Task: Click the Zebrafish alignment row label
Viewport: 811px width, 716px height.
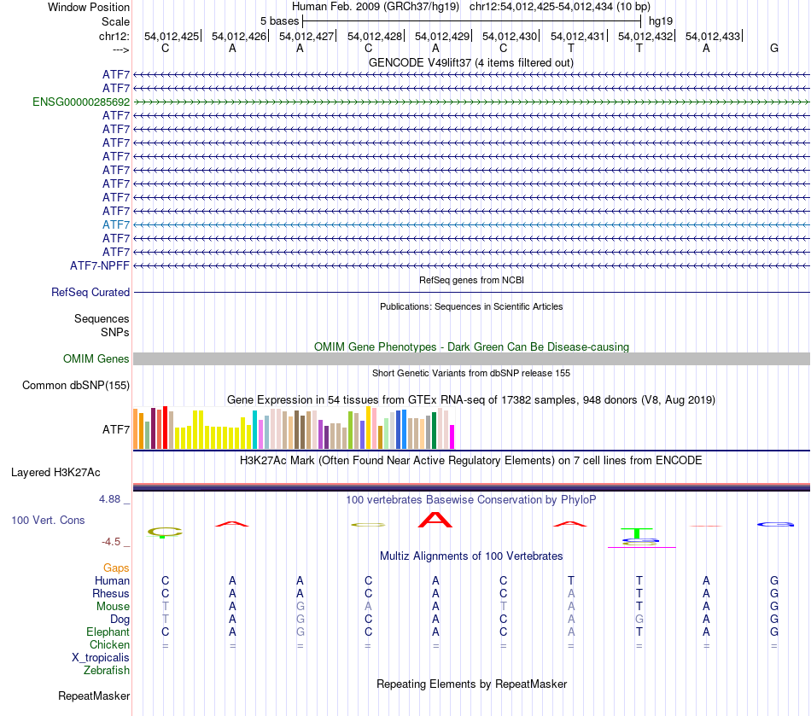Action: (x=107, y=670)
